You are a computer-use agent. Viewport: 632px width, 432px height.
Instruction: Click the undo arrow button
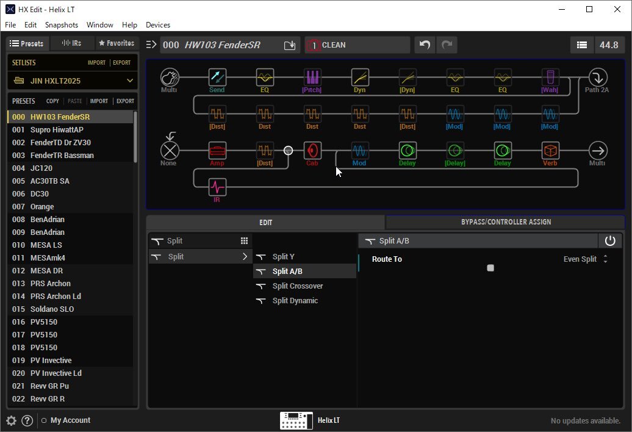(x=425, y=45)
